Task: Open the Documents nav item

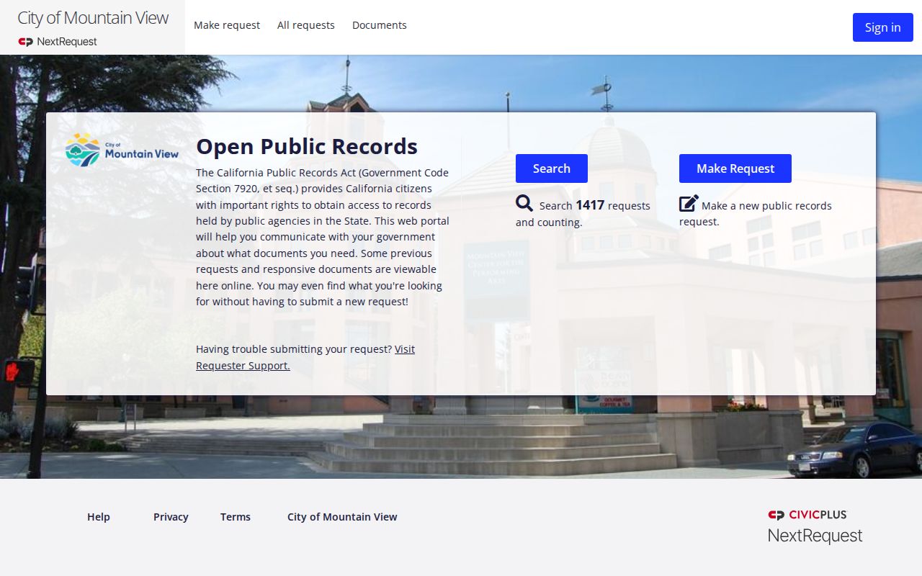Action: (x=380, y=25)
